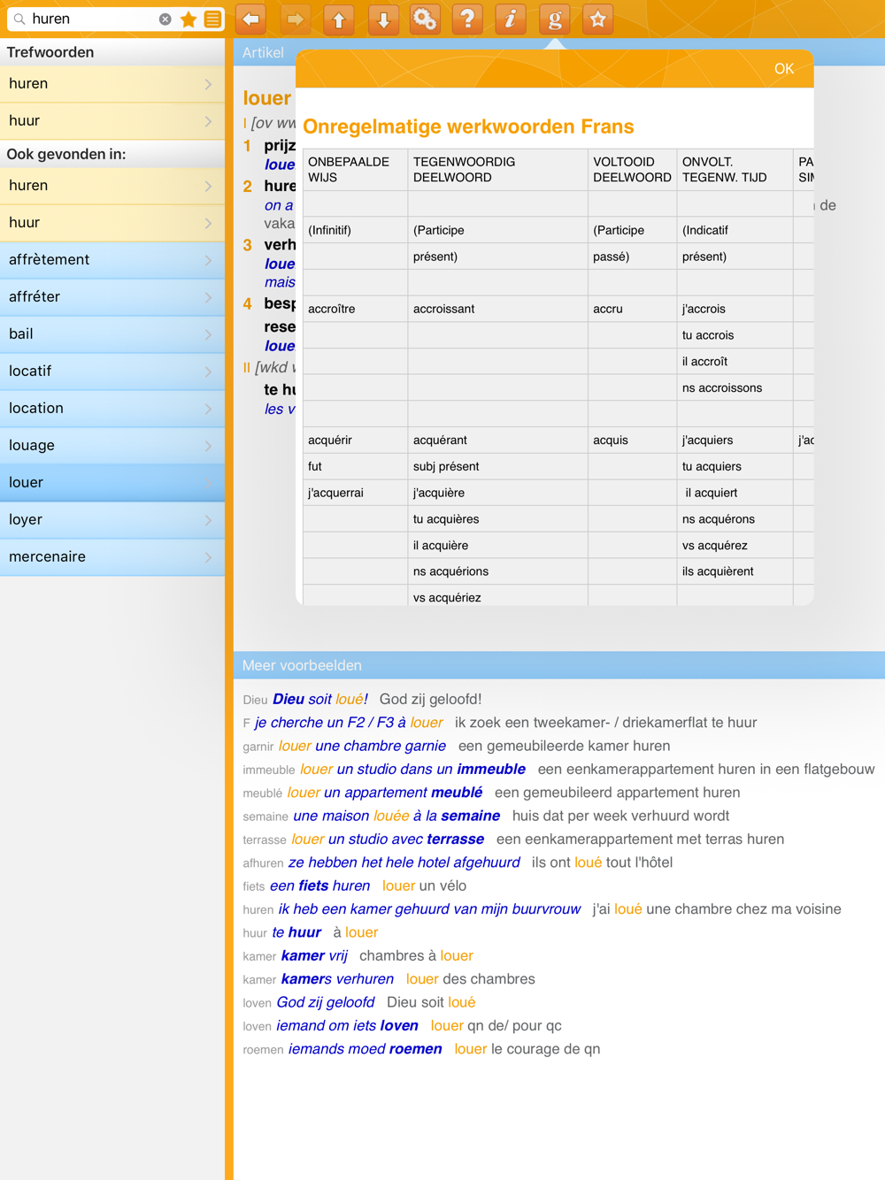
Task: Expand chevron on the 'location' row
Action: (x=209, y=409)
